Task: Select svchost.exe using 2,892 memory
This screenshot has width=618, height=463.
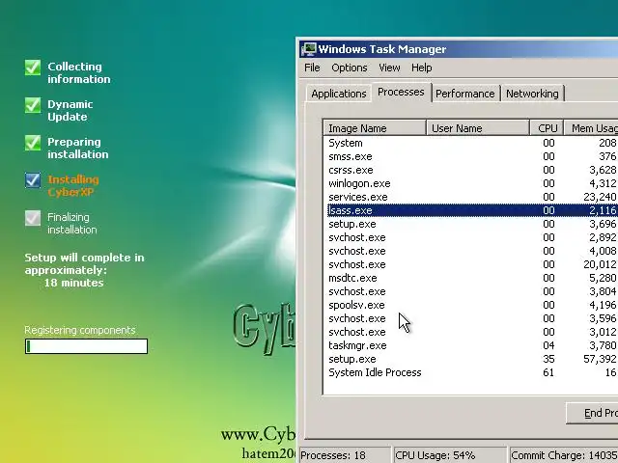Action: [x=471, y=237]
